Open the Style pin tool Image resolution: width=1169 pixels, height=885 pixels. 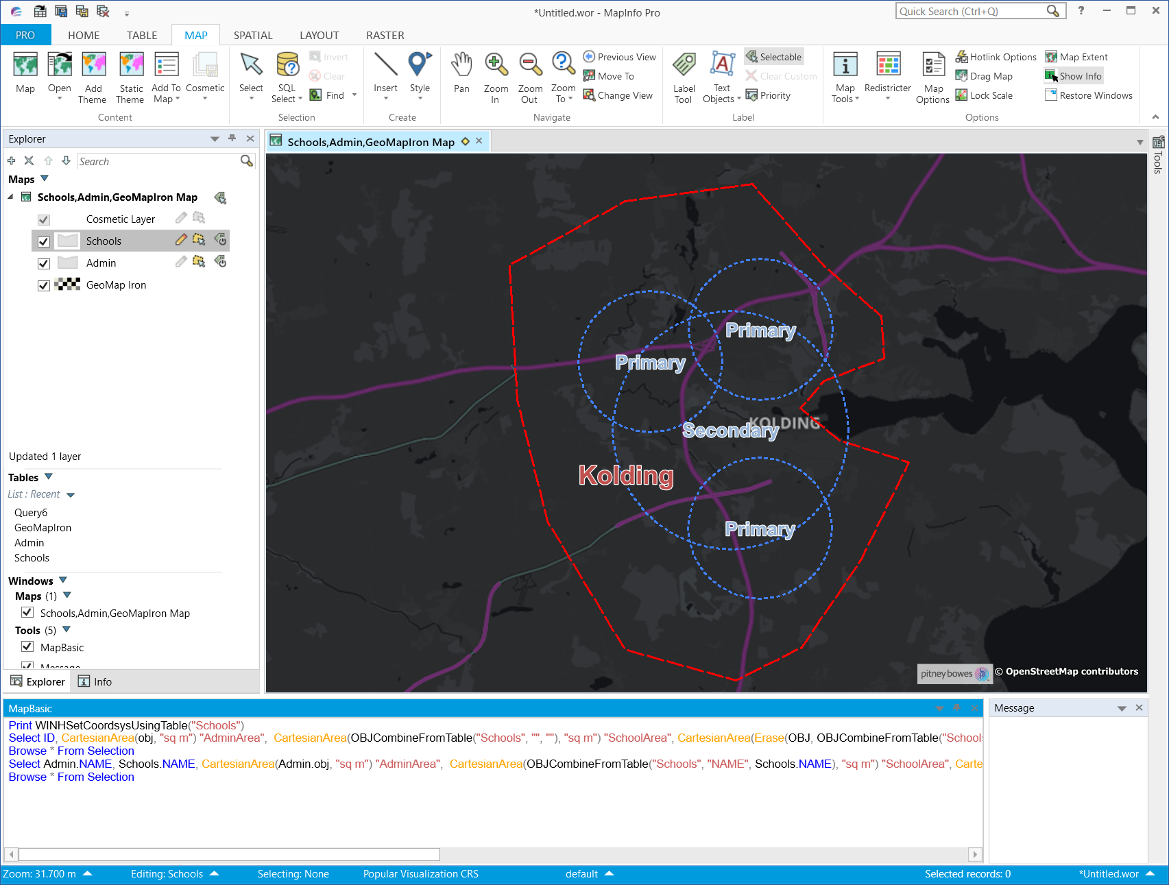coord(420,64)
